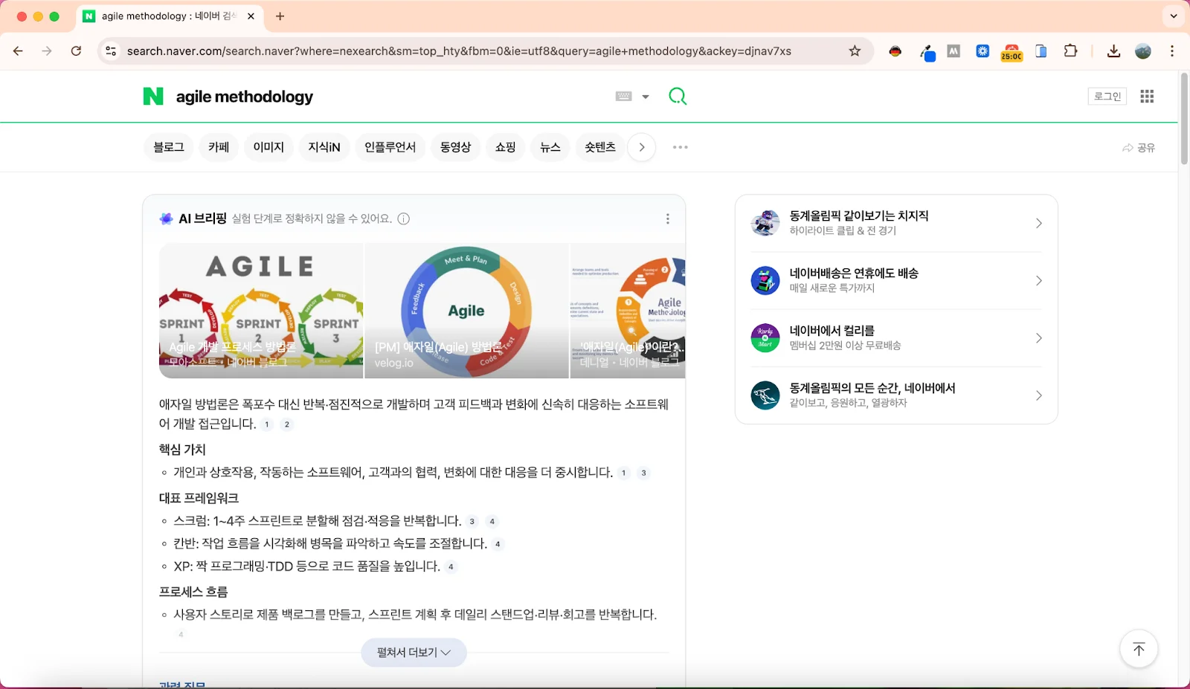Click the green search magnifier icon
1190x689 pixels.
click(678, 96)
